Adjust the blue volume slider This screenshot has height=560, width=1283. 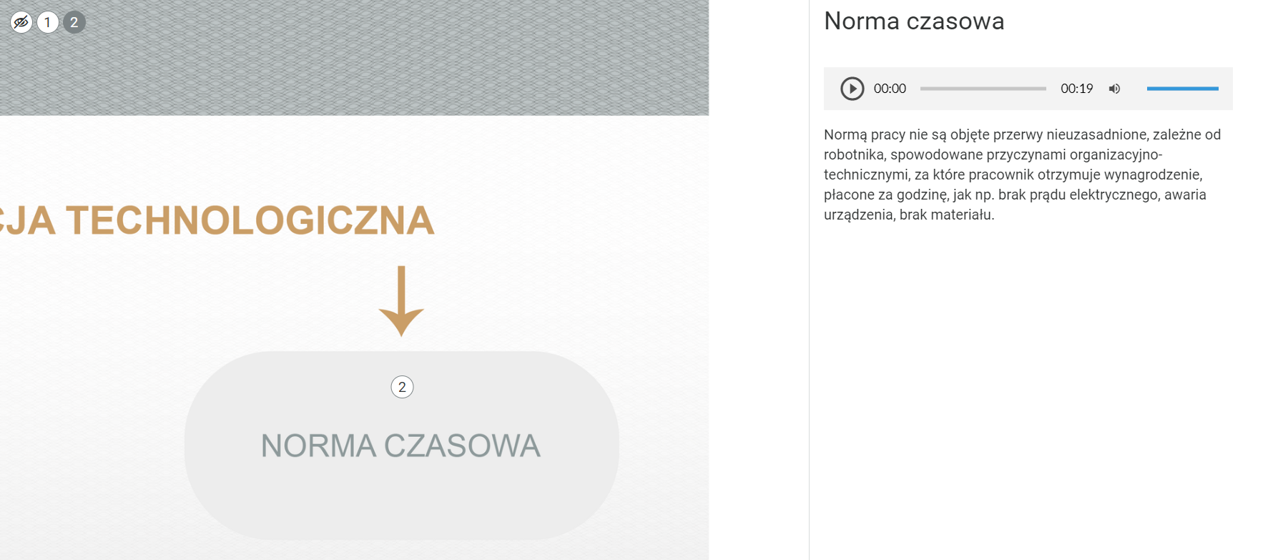coord(1182,87)
